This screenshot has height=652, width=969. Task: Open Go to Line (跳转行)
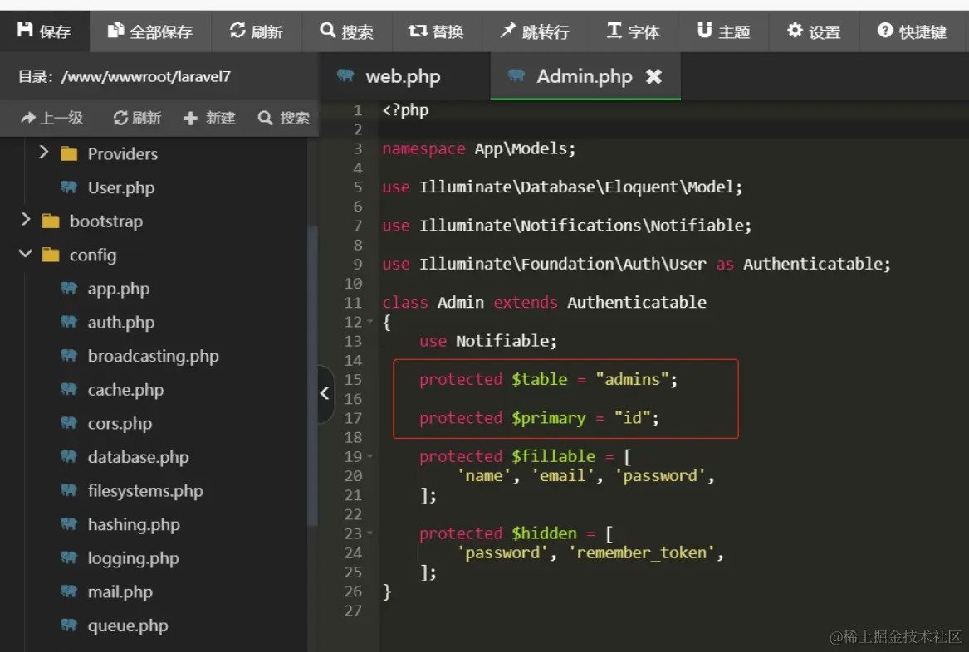click(x=535, y=31)
